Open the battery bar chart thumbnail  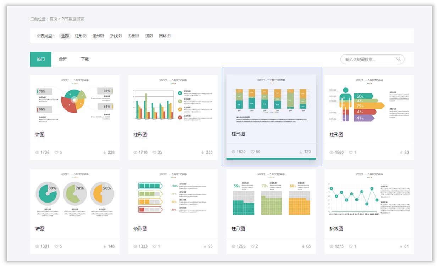point(173,196)
